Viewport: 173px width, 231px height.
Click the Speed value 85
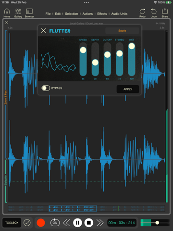coord(83,79)
